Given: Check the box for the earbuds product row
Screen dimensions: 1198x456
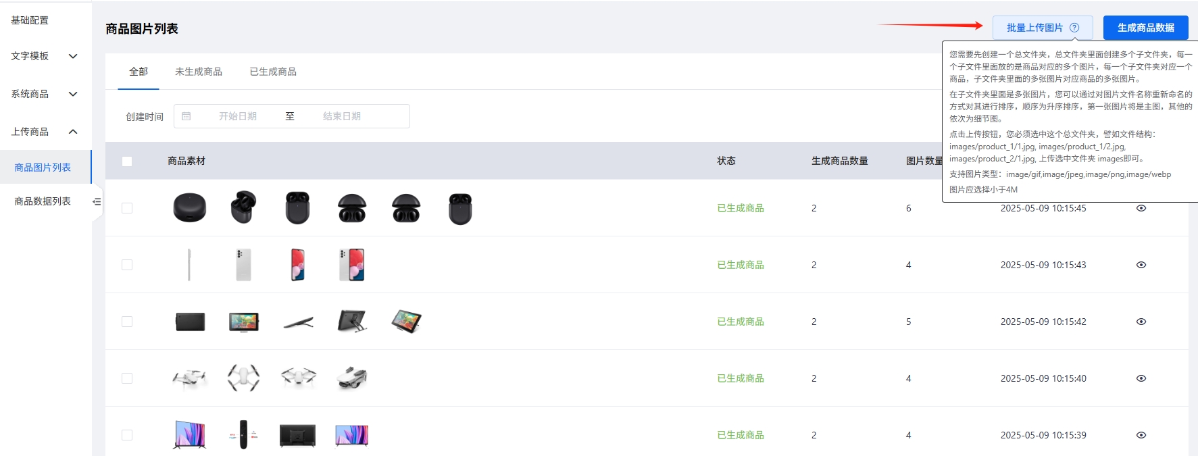Looking at the screenshot, I should point(127,208).
